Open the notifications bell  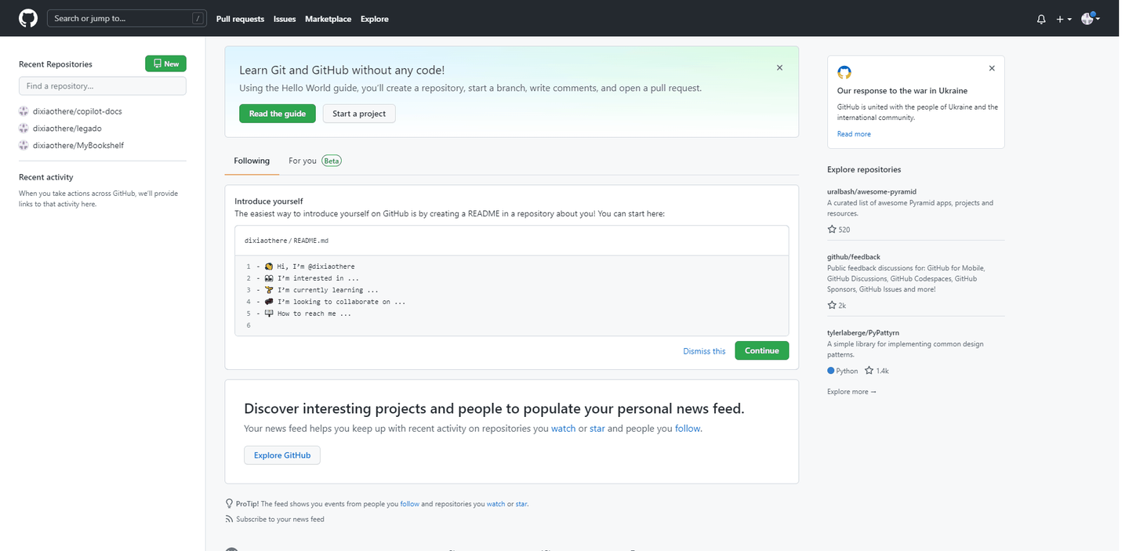[x=1041, y=19]
